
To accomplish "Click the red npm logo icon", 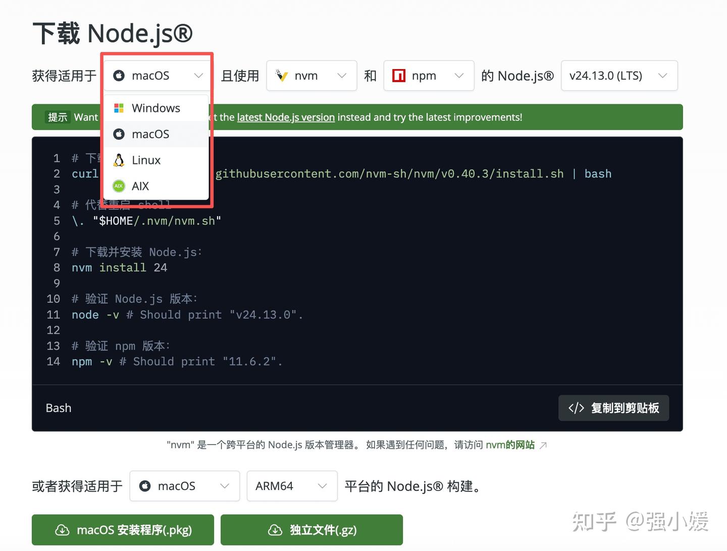I will pos(399,76).
